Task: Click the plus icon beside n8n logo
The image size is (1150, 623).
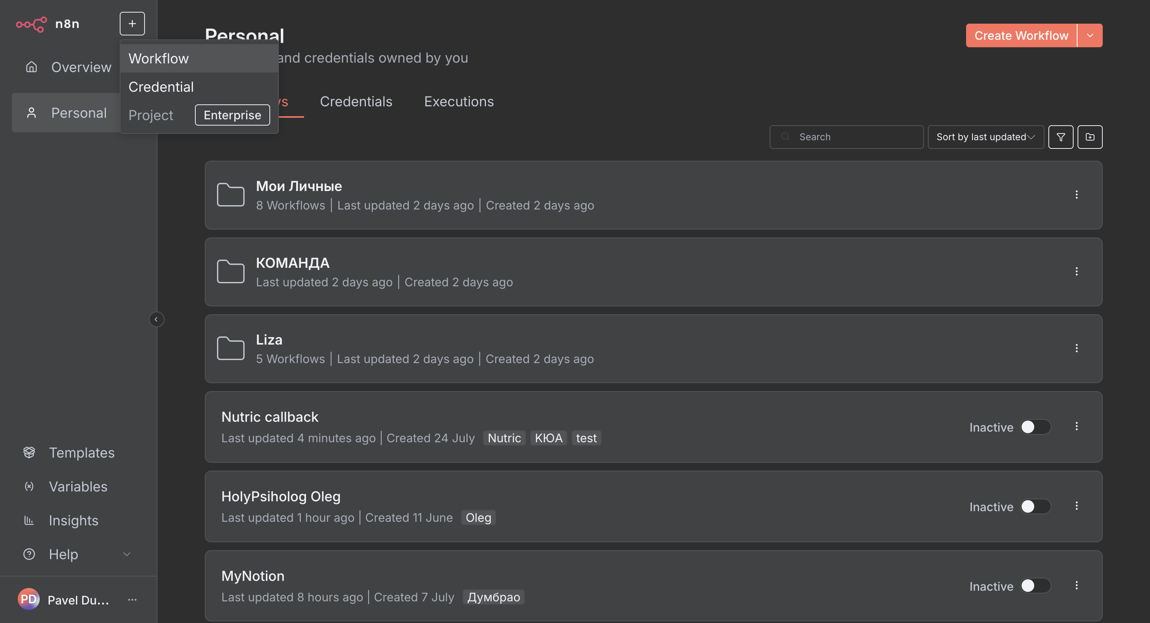Action: (x=132, y=24)
